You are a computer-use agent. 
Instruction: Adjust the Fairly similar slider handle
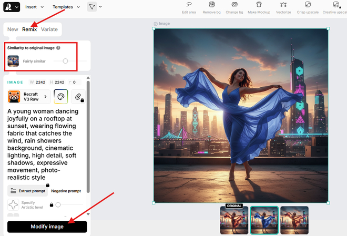coord(65,61)
